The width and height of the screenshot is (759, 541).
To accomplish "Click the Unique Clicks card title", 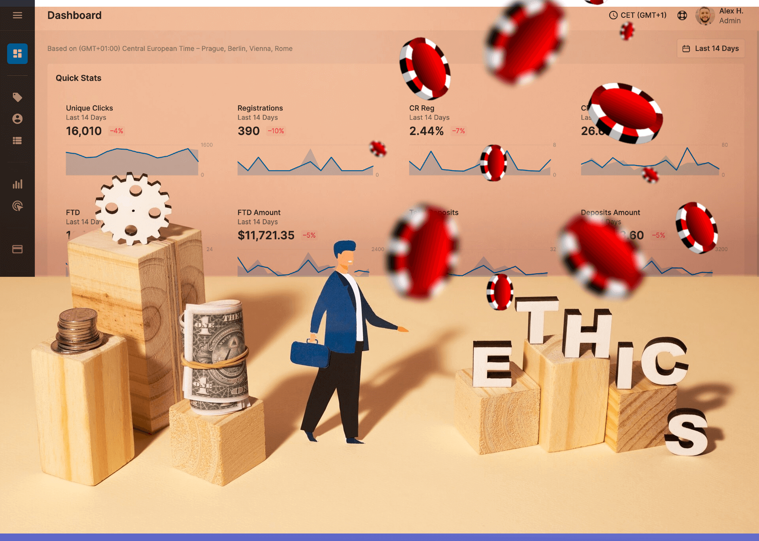I will click(x=89, y=108).
